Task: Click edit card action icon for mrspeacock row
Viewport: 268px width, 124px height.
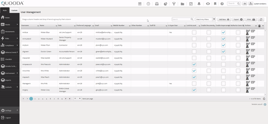Action: [x=253, y=63]
